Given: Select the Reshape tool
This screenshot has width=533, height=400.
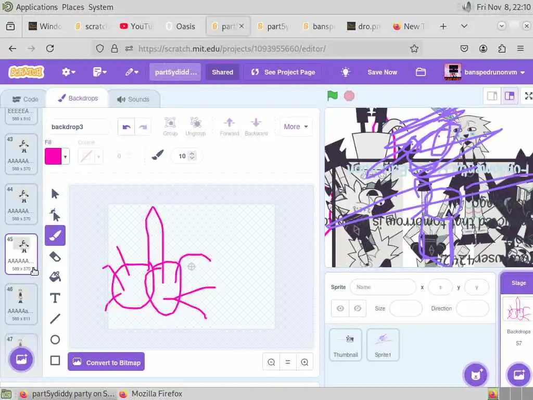Looking at the screenshot, I should [55, 215].
